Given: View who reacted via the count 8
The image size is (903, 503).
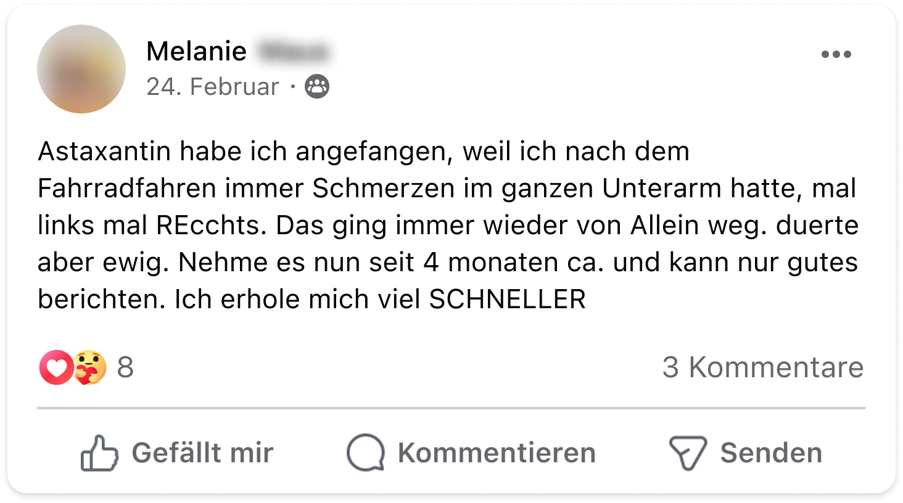Looking at the screenshot, I should (125, 367).
